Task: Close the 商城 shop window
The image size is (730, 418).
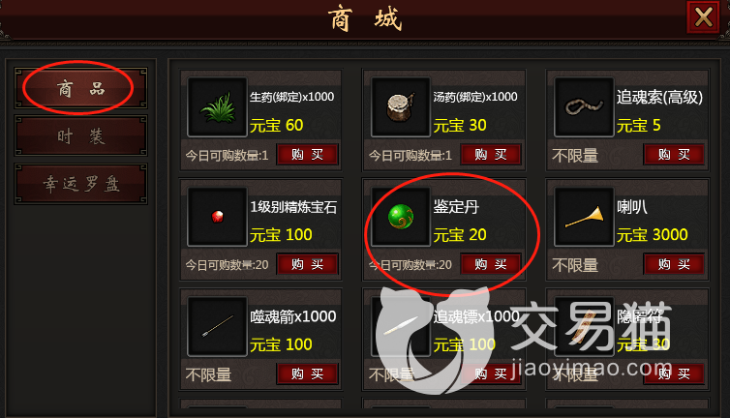Action: click(703, 17)
